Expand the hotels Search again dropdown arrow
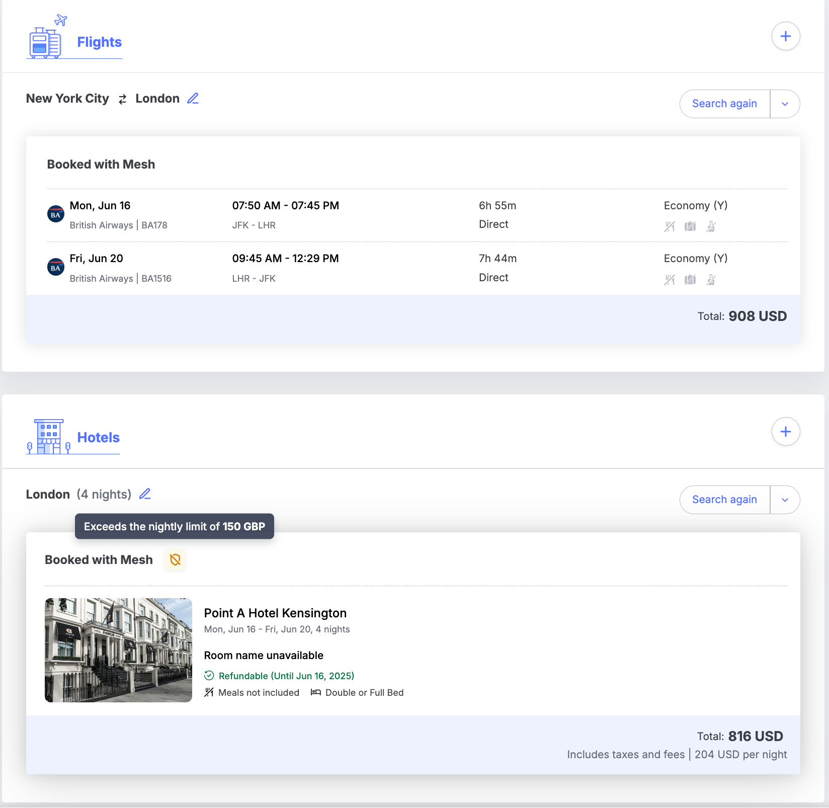Screen dimensions: 829x808 785,500
